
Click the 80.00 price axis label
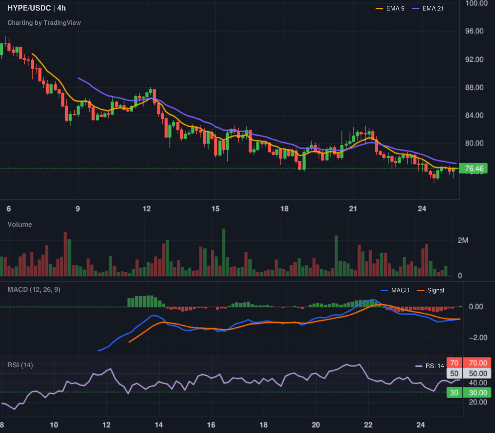474,143
